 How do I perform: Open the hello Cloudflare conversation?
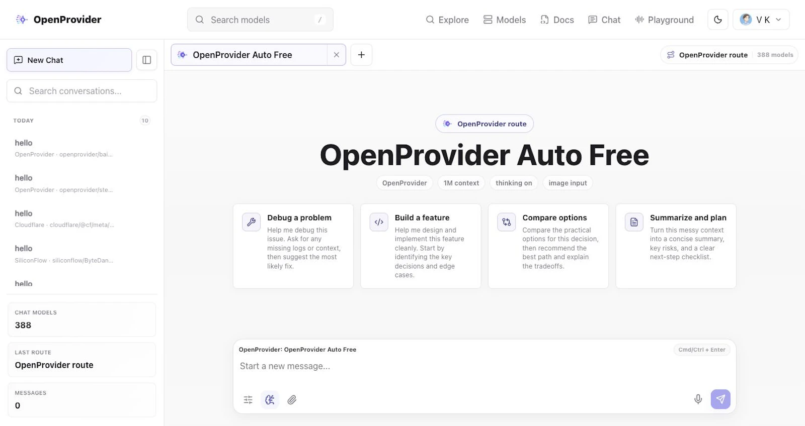(82, 219)
